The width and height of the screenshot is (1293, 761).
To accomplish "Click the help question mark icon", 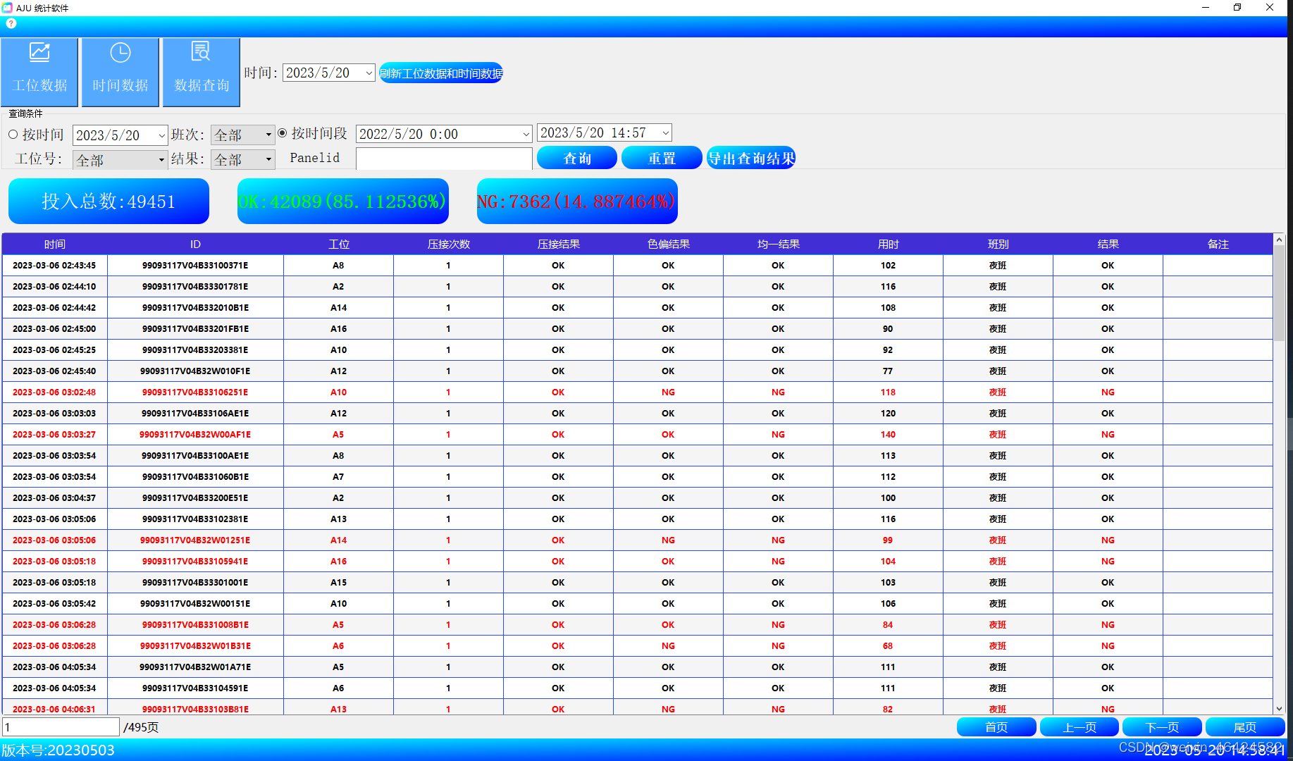I will [x=11, y=23].
